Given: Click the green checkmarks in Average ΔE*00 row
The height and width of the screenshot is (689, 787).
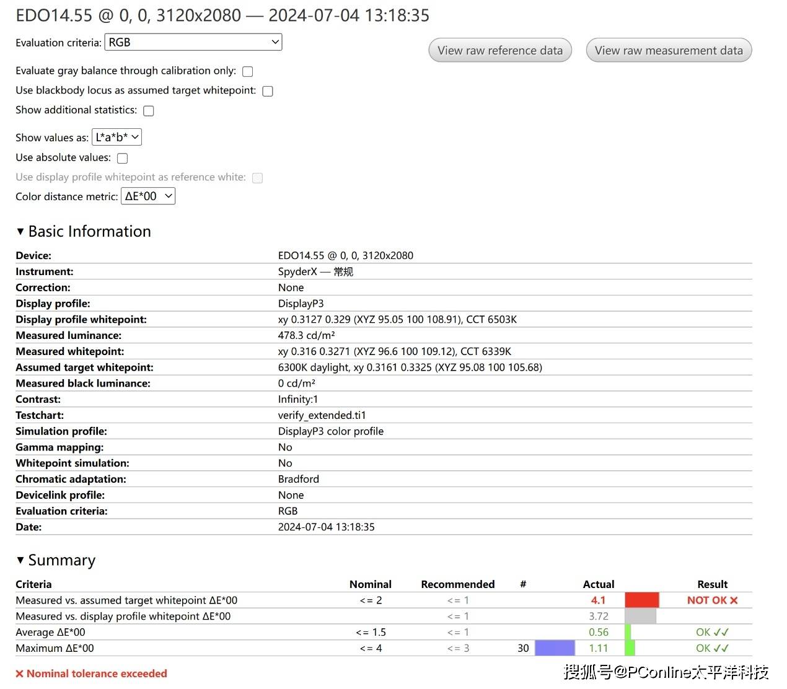Looking at the screenshot, I should (x=721, y=633).
